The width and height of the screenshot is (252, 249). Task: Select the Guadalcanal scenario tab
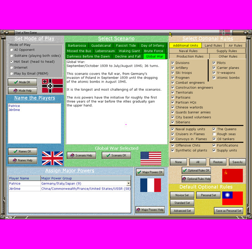coord(101,46)
